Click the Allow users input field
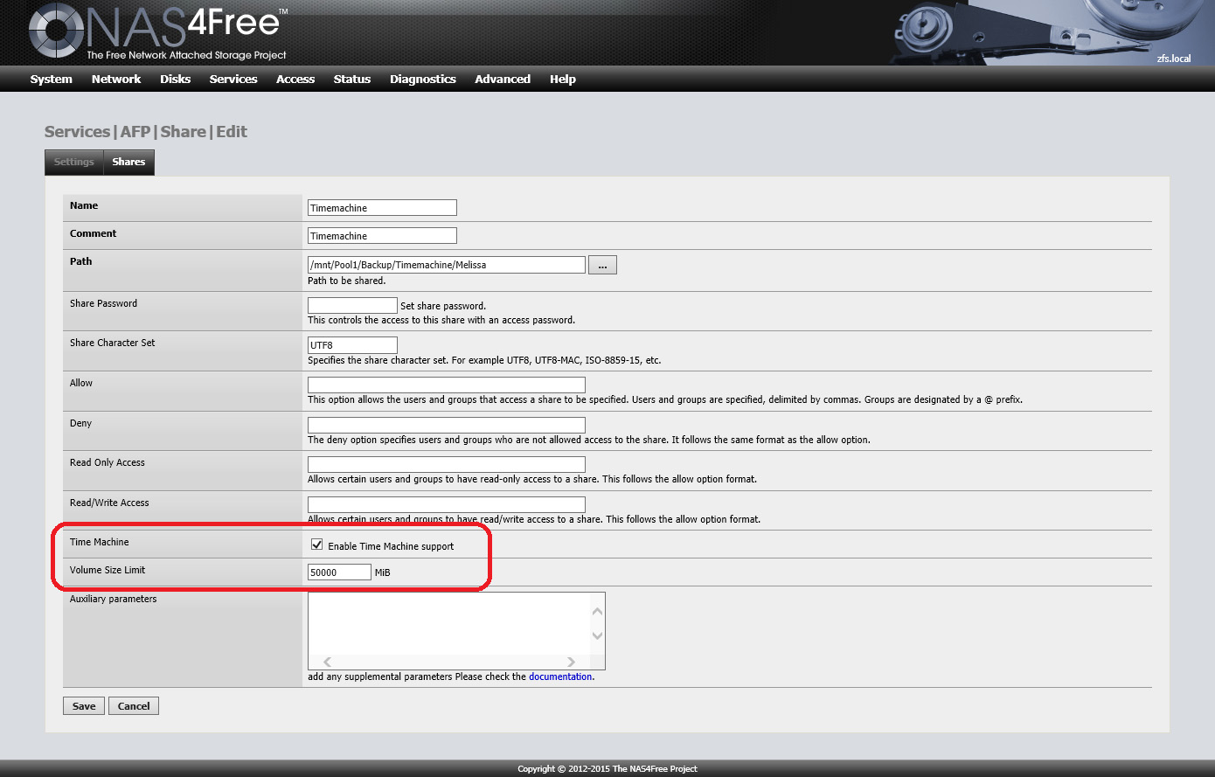1215x777 pixels. click(x=446, y=385)
